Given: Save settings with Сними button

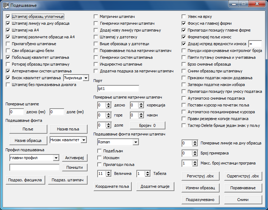Looking at the screenshot, I should click(243, 200).
